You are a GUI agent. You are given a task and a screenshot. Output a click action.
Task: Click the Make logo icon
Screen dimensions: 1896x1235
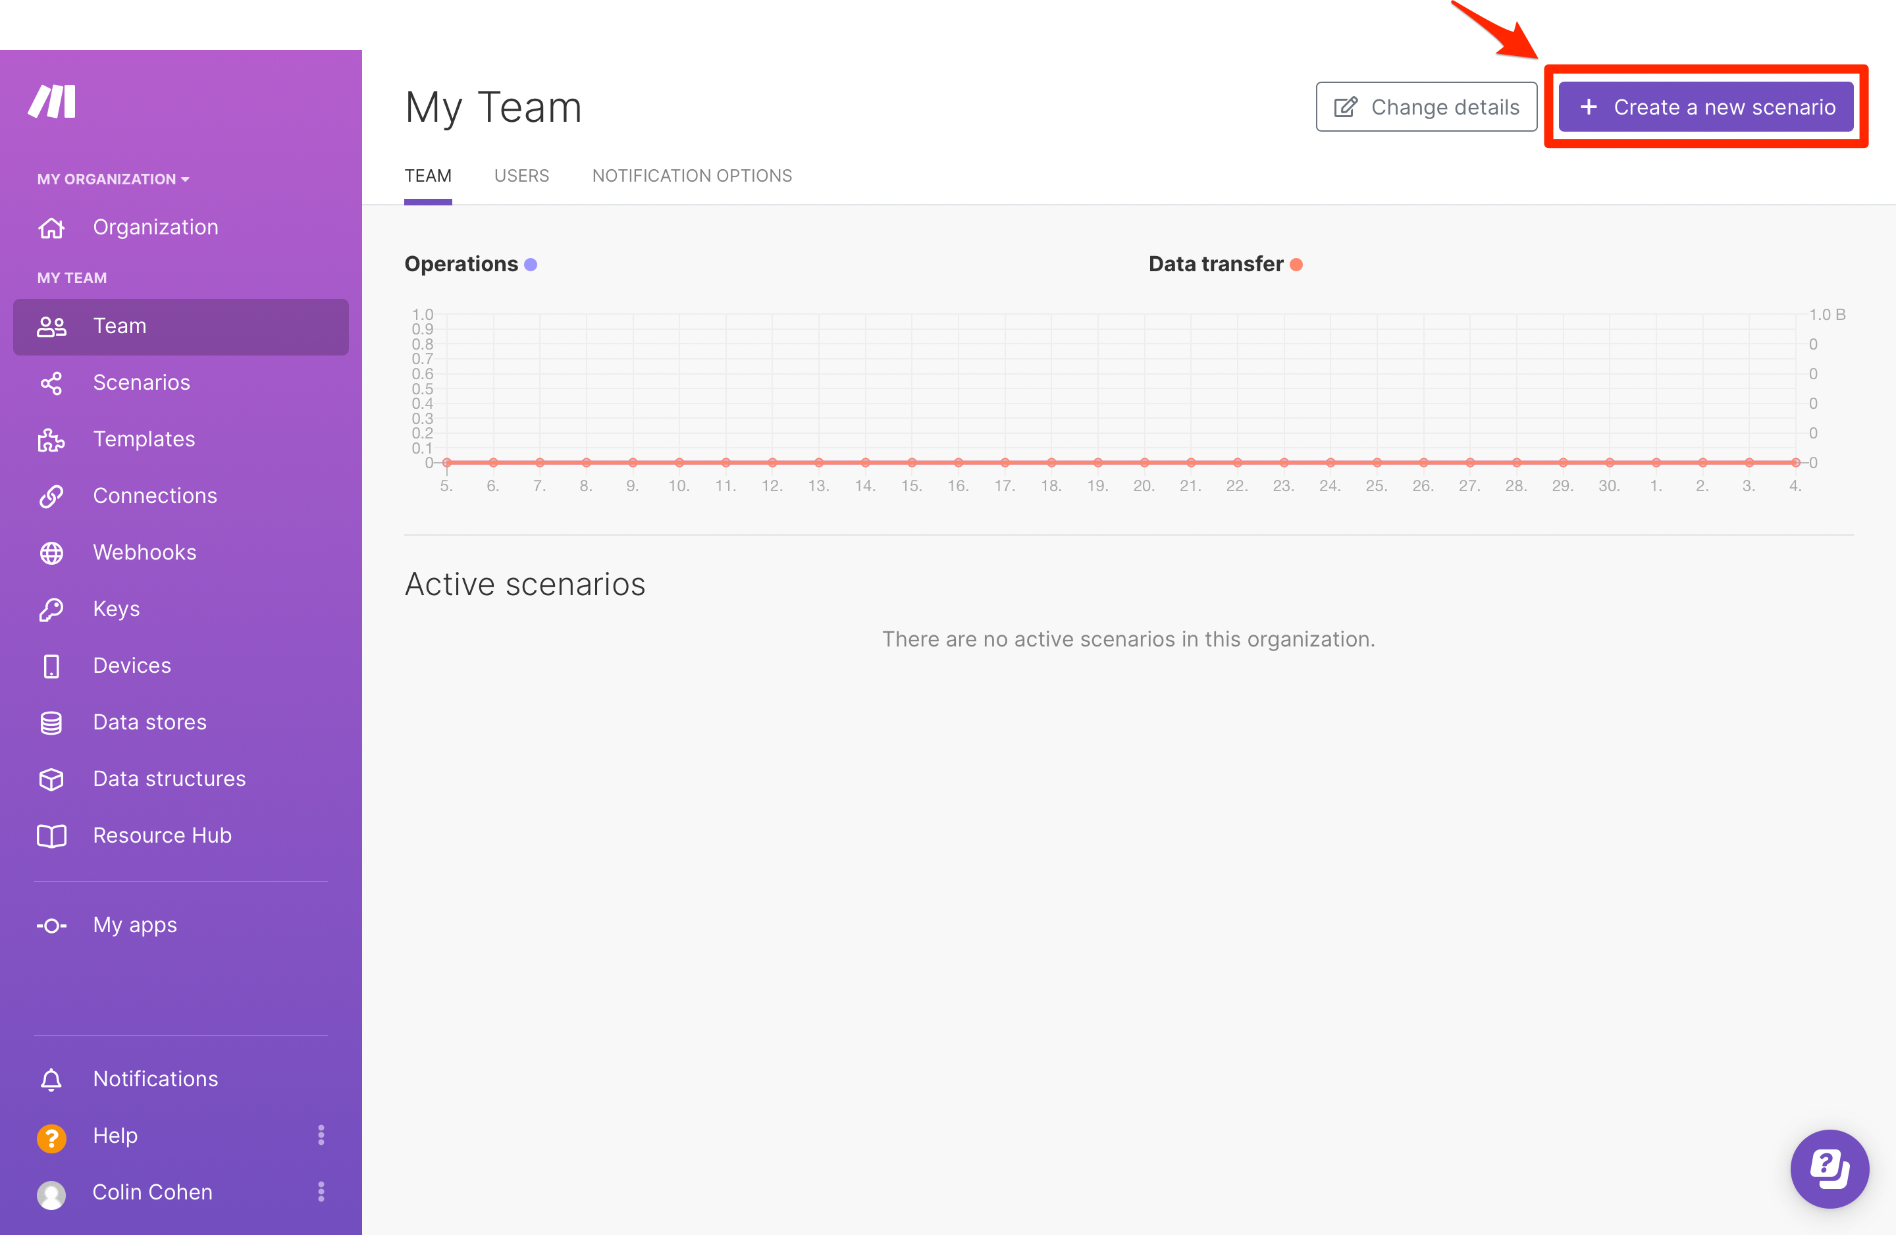(53, 102)
